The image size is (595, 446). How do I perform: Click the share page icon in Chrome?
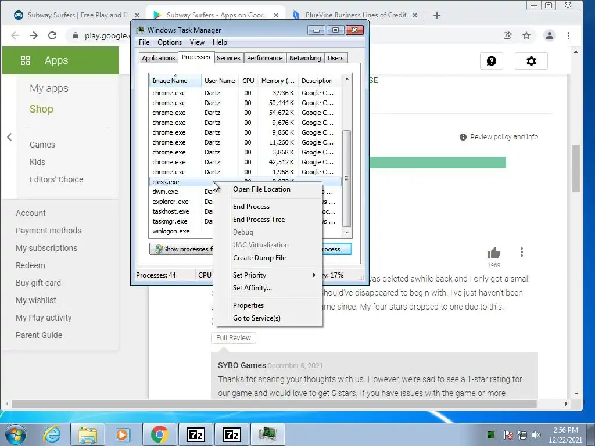[507, 35]
